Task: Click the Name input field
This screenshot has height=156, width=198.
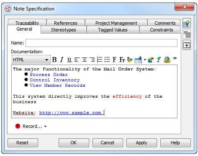Action: coord(101,43)
